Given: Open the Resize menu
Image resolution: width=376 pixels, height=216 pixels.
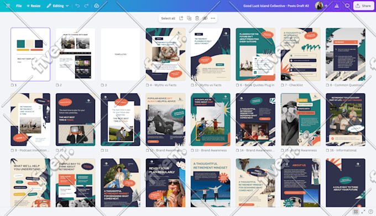Looking at the screenshot, I should coord(34,6).
